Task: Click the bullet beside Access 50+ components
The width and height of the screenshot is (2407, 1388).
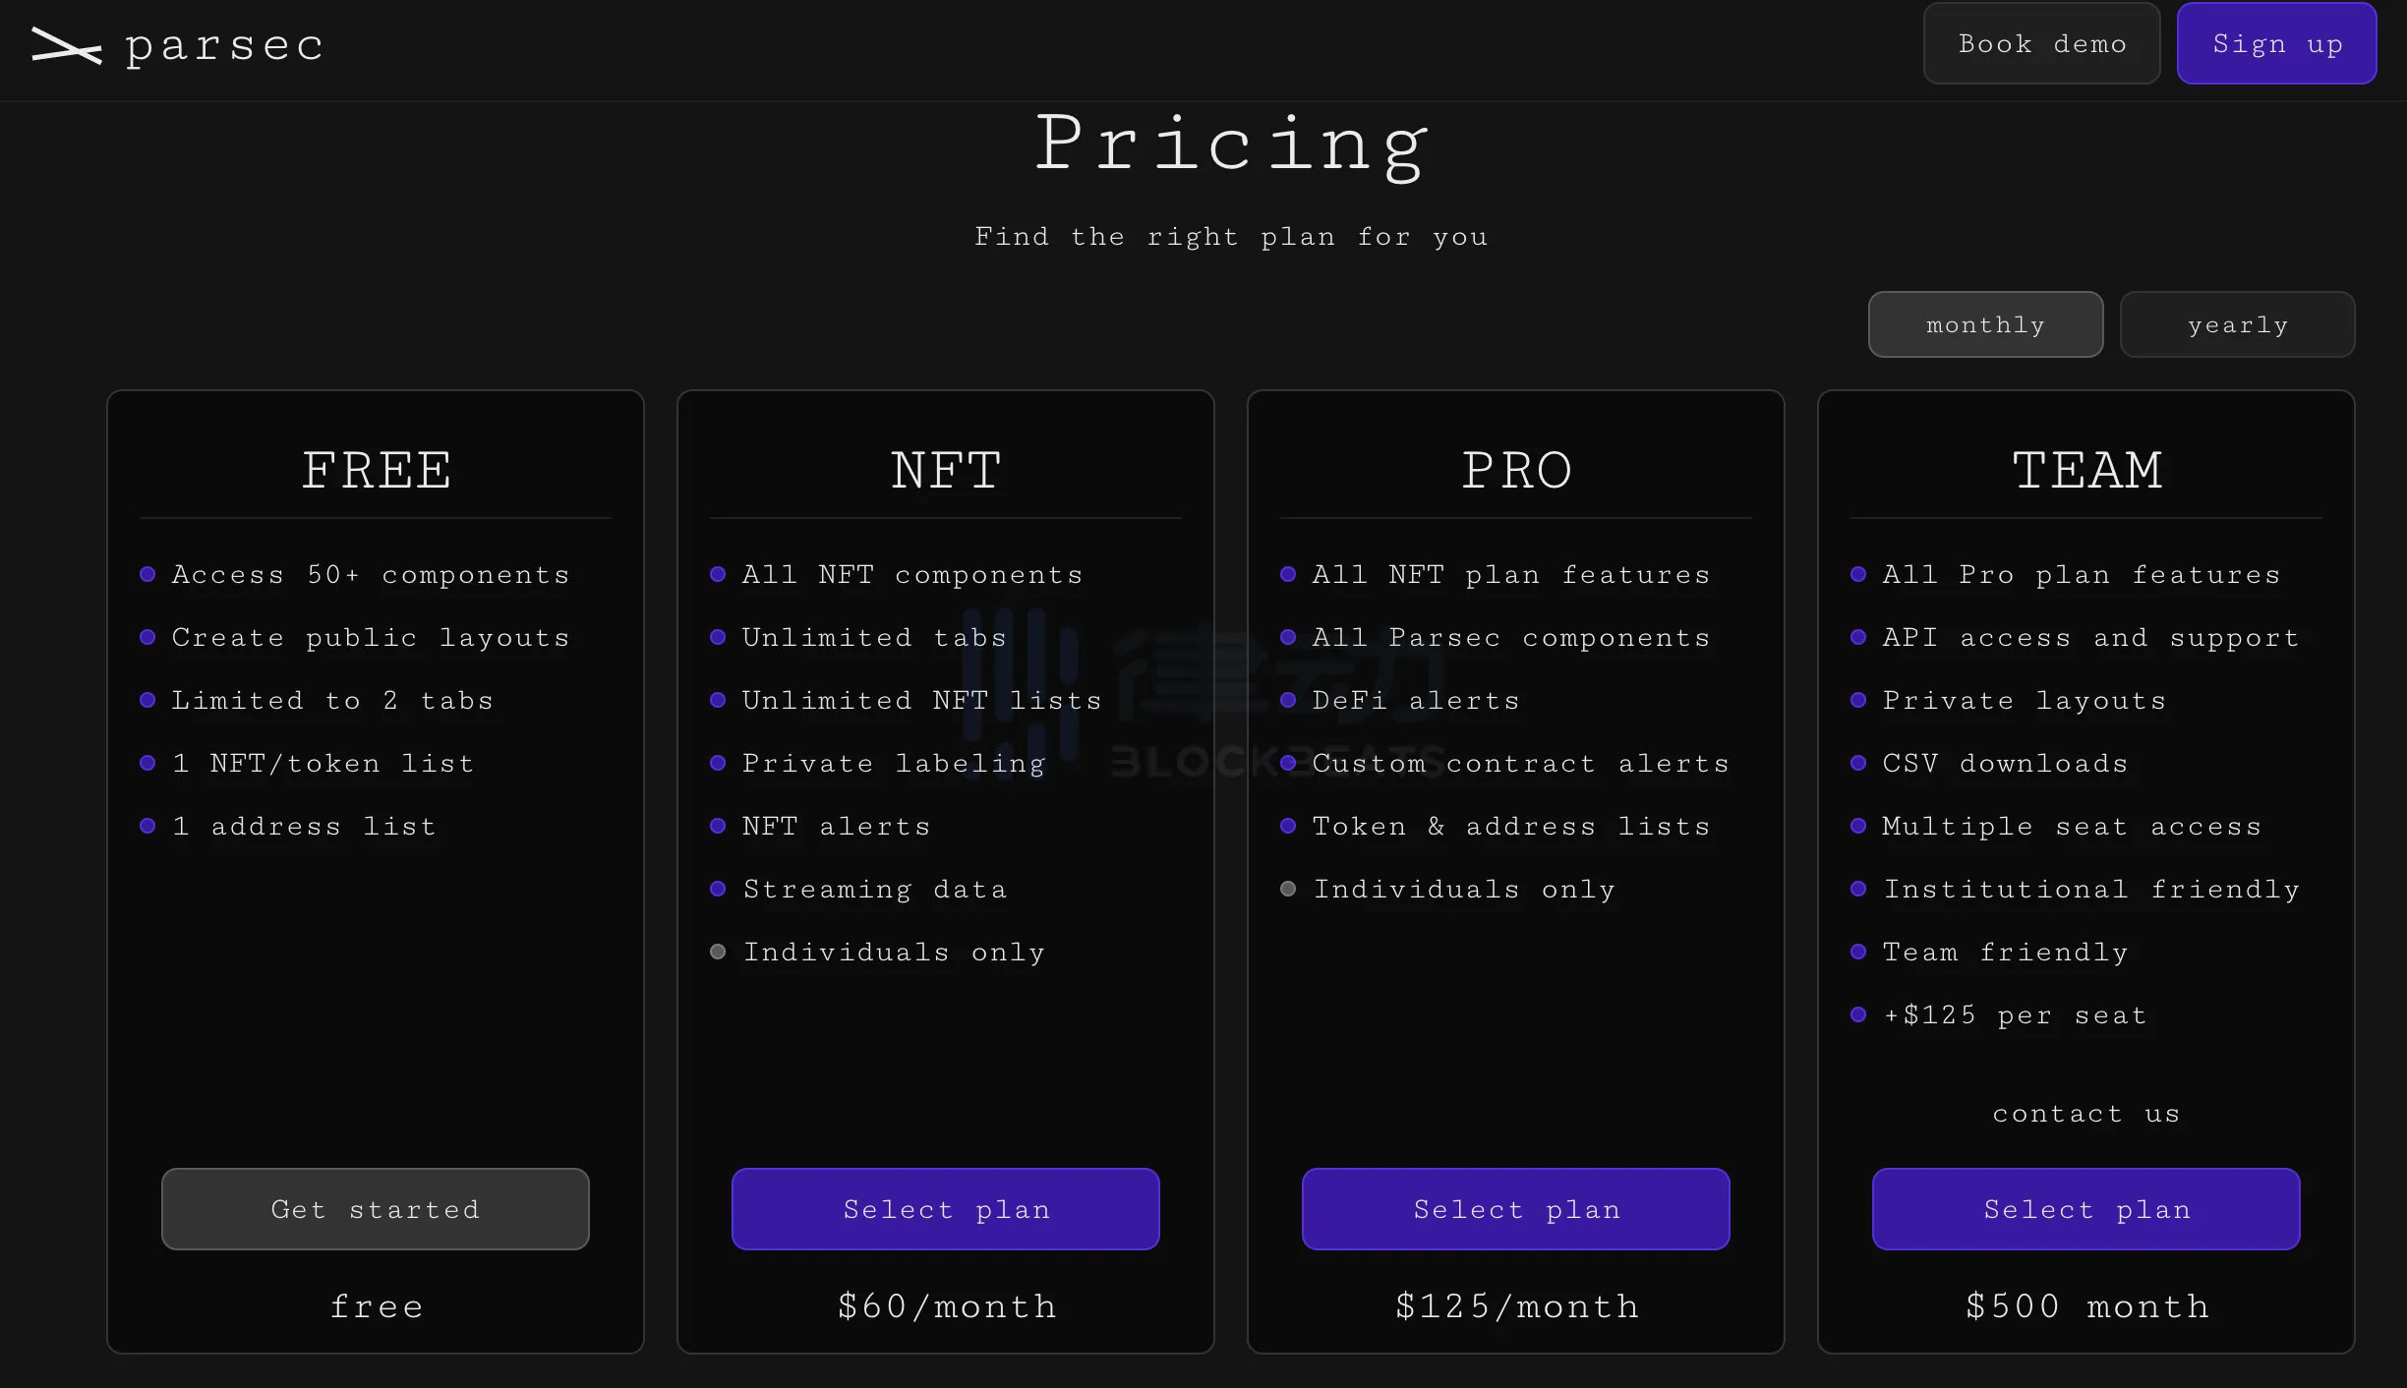Action: 147,574
